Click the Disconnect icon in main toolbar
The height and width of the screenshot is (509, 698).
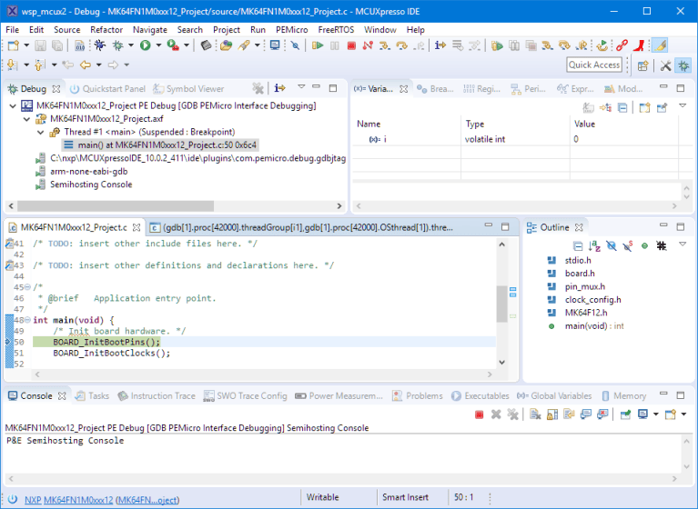(x=368, y=45)
